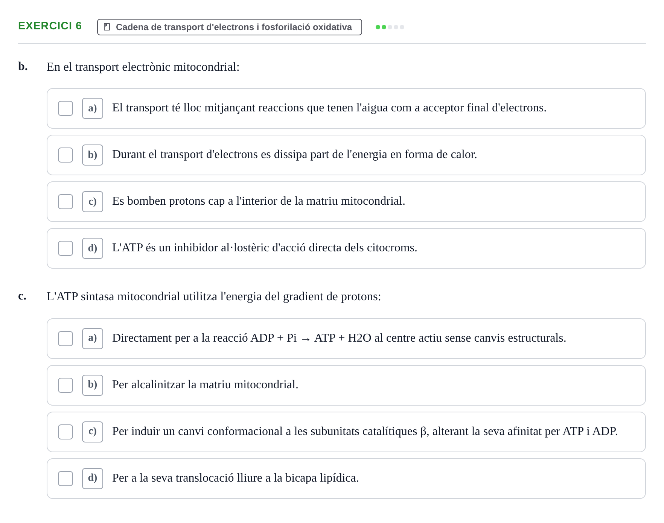Screen dimensions: 664x523
Task: Click the d) label badge beside 'Per a la seva translocació'
Action: (93, 479)
